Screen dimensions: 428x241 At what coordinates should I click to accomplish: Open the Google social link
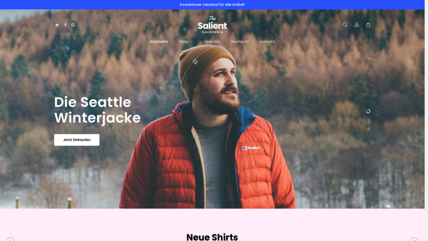click(73, 25)
